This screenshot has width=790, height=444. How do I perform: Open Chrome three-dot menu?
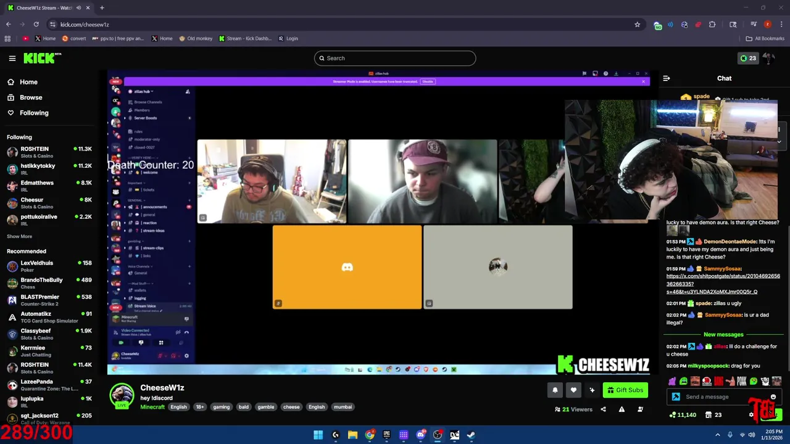pyautogui.click(x=781, y=25)
